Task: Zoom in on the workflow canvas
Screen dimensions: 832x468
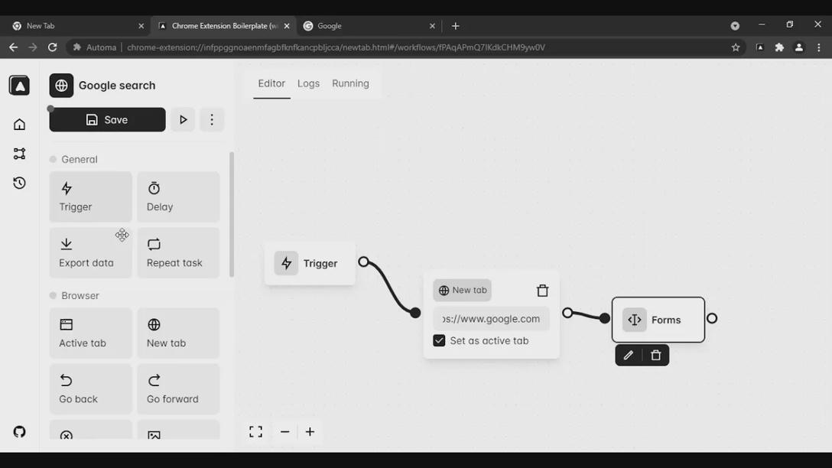Action: pos(310,431)
